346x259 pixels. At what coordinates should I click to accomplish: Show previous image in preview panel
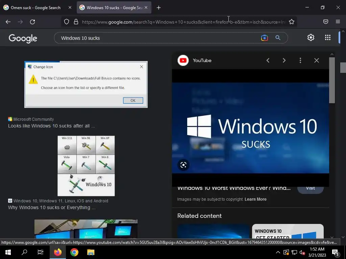pyautogui.click(x=268, y=60)
